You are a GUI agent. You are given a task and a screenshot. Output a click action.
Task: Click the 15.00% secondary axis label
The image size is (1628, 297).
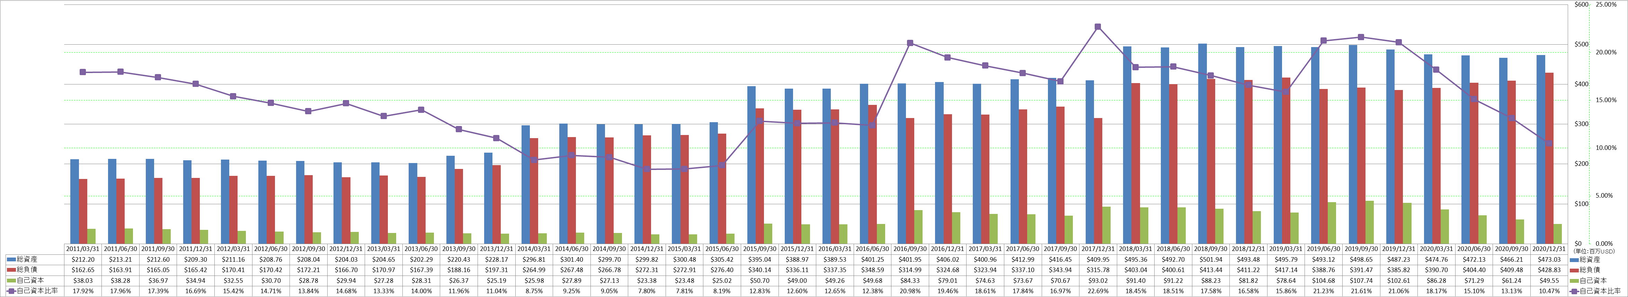[1606, 100]
